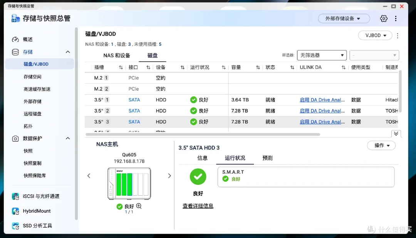Click the 数据保护 camera icon
The height and width of the screenshot is (238, 416).
click(x=15, y=139)
